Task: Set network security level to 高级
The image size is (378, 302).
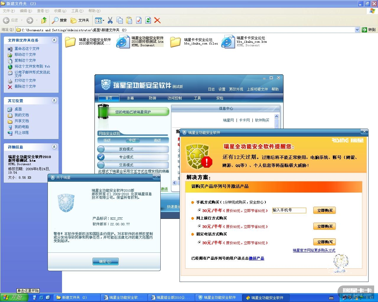Action: tap(157, 140)
